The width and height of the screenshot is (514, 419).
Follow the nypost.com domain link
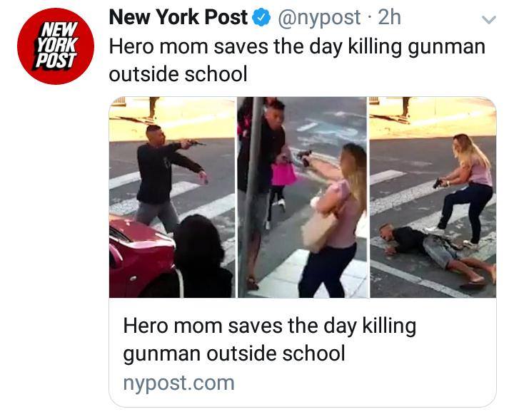(x=179, y=383)
